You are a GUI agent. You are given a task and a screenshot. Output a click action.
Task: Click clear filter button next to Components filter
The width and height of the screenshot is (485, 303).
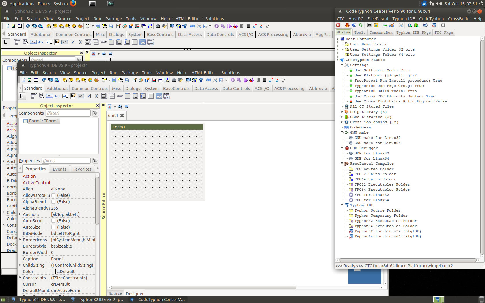[95, 113]
